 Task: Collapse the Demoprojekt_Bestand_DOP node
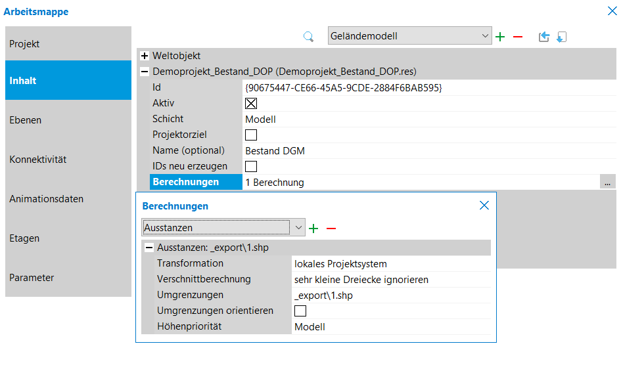[145, 72]
